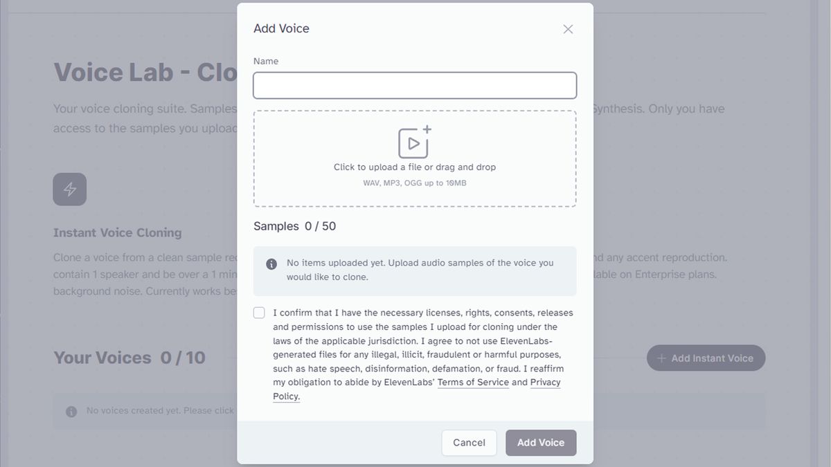
Task: Click the upload media file icon
Action: [x=414, y=143]
